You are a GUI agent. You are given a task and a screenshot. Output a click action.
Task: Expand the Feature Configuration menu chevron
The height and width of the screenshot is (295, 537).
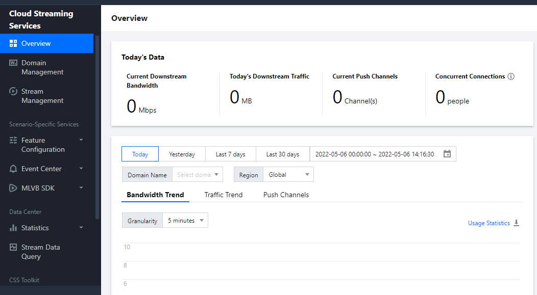81,140
